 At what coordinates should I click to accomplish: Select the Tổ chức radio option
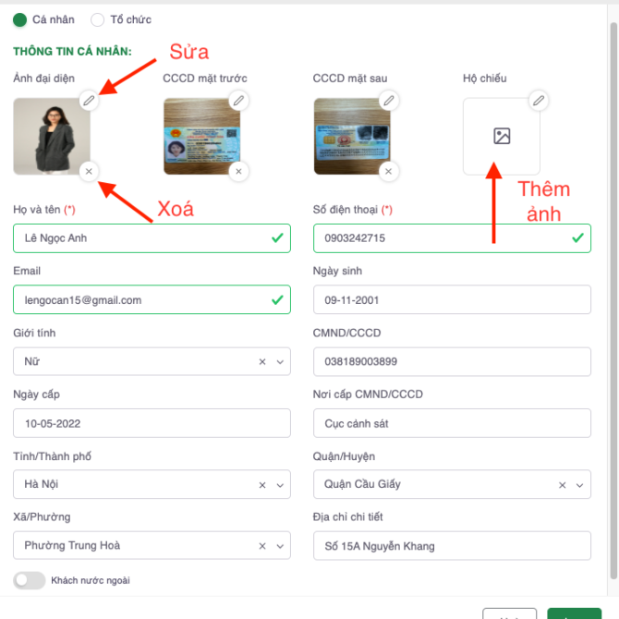98,19
